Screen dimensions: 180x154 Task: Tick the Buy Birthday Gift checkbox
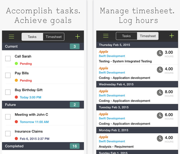click(x=8, y=92)
